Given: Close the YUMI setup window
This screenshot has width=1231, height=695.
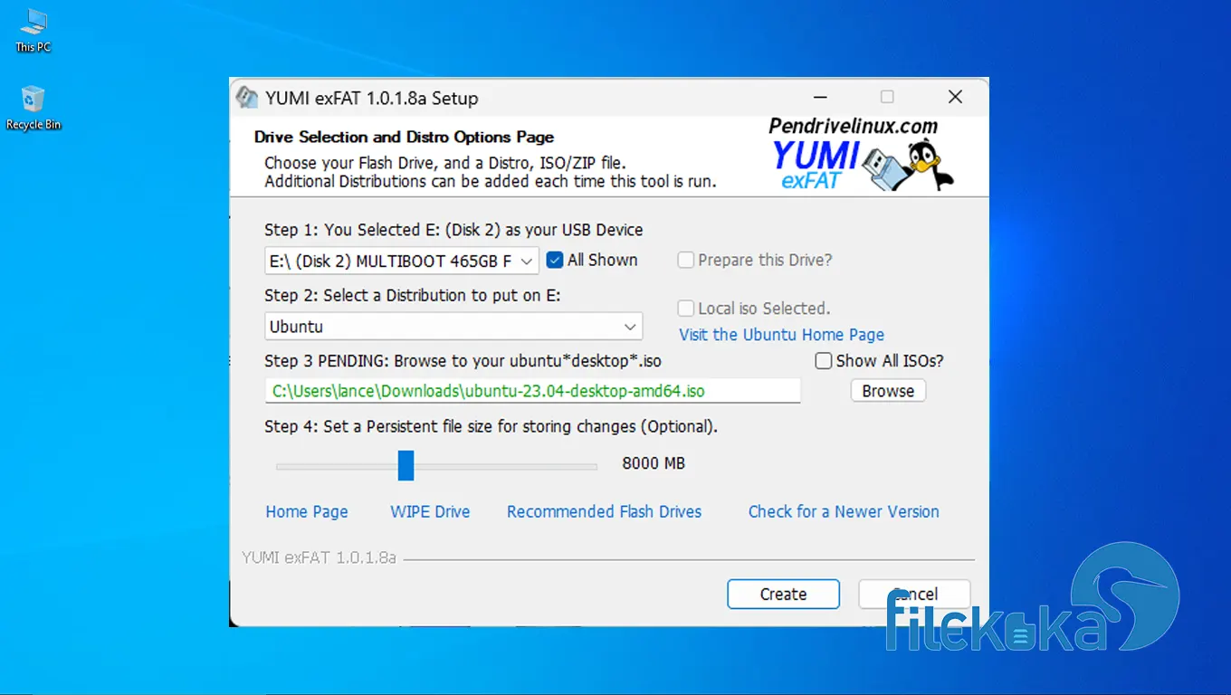Looking at the screenshot, I should [x=955, y=97].
